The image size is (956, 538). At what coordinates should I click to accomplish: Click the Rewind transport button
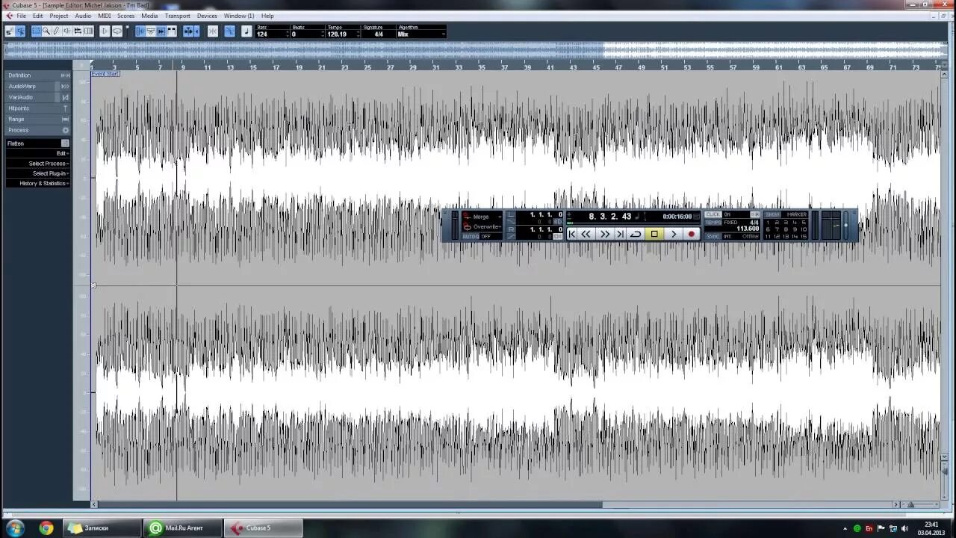[x=586, y=234]
